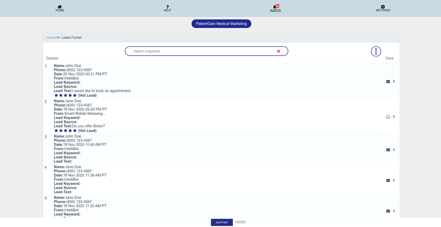Open the Help question mark icon

pos(167,7)
